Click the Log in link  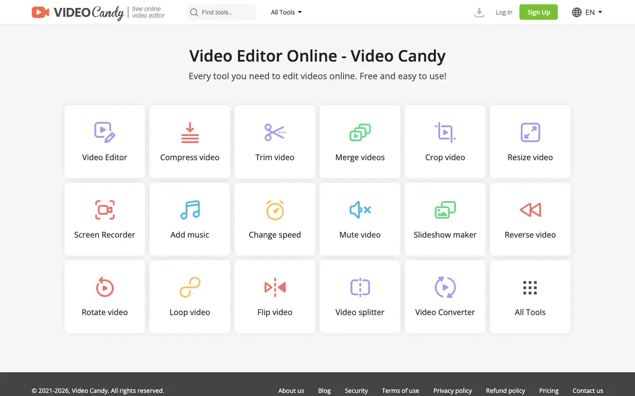(x=504, y=12)
